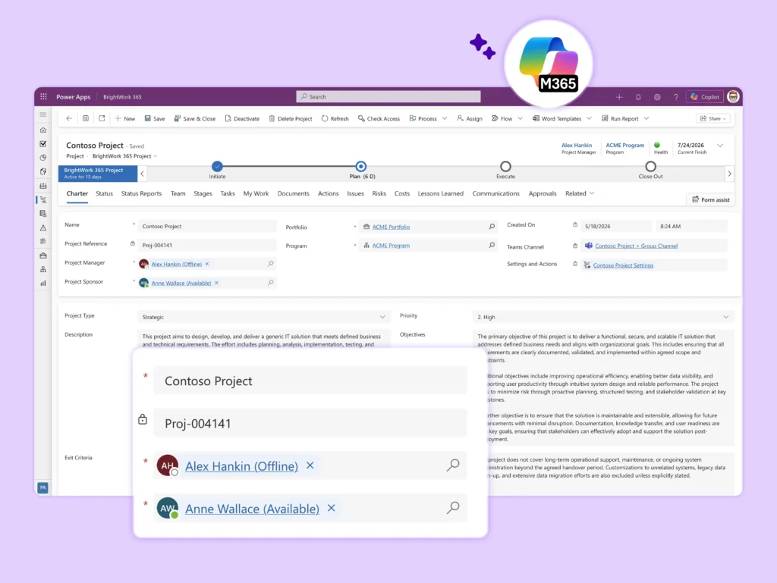Search the Portfolio lookup magnifier

492,227
